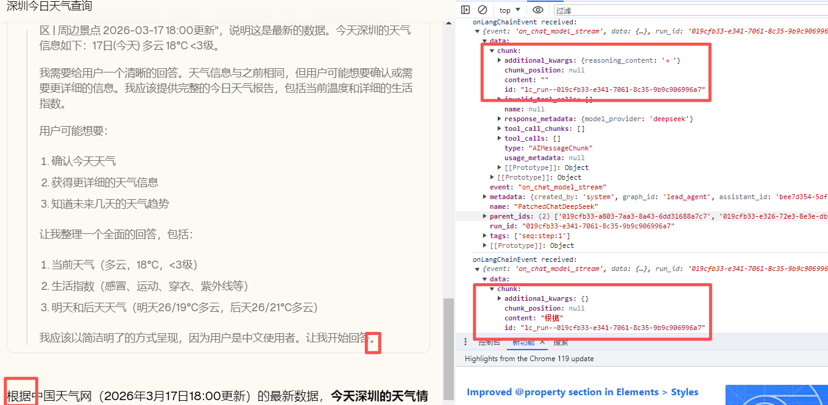The height and width of the screenshot is (405, 828).
Task: Click list item 获得更详细的天气信息
Action: click(x=105, y=182)
